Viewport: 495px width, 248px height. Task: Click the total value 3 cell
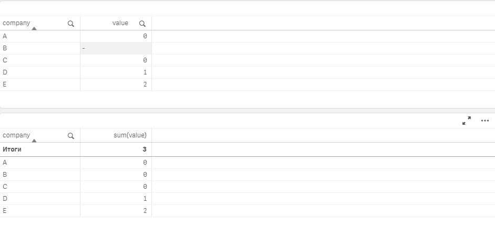116,149
